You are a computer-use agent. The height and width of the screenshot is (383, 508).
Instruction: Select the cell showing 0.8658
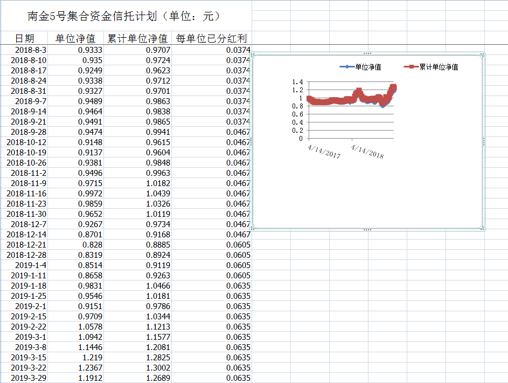pos(75,275)
